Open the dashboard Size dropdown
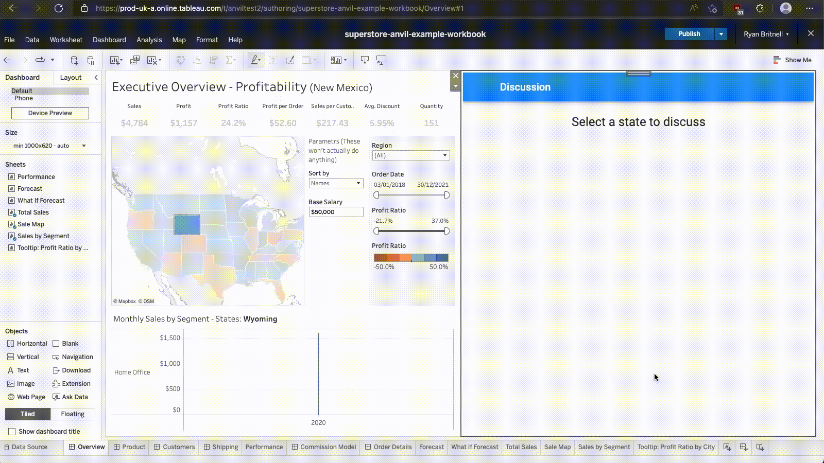824x463 pixels. pyautogui.click(x=49, y=146)
